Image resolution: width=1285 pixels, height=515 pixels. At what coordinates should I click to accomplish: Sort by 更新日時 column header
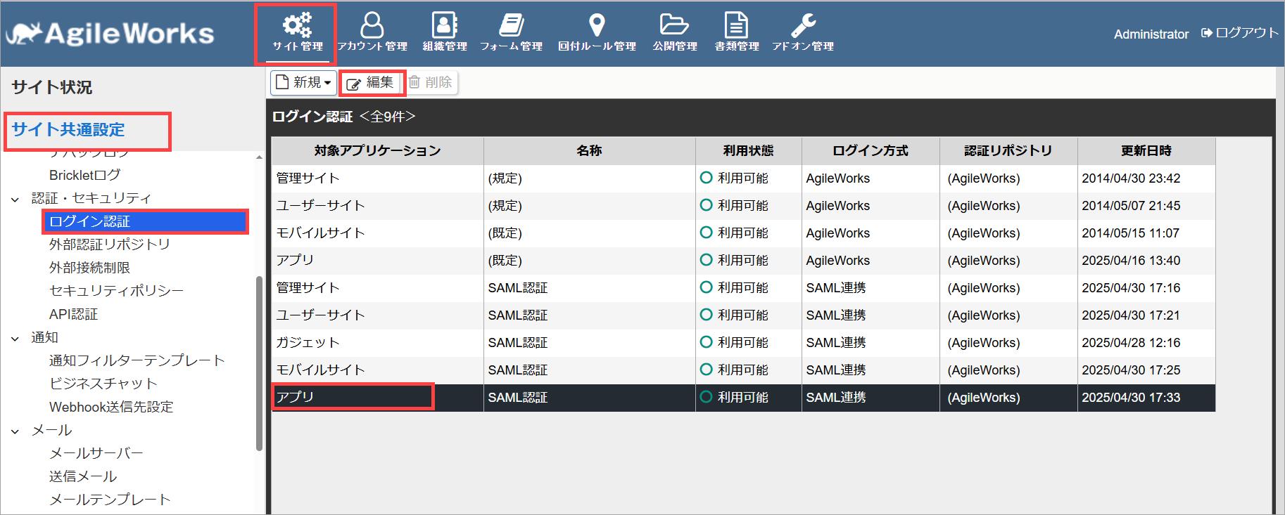1146,150
